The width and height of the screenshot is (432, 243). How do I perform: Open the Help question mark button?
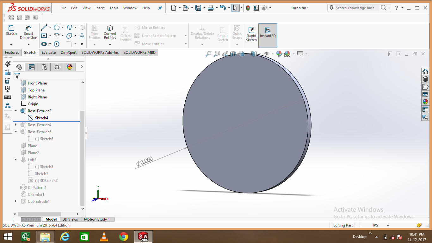(x=397, y=8)
